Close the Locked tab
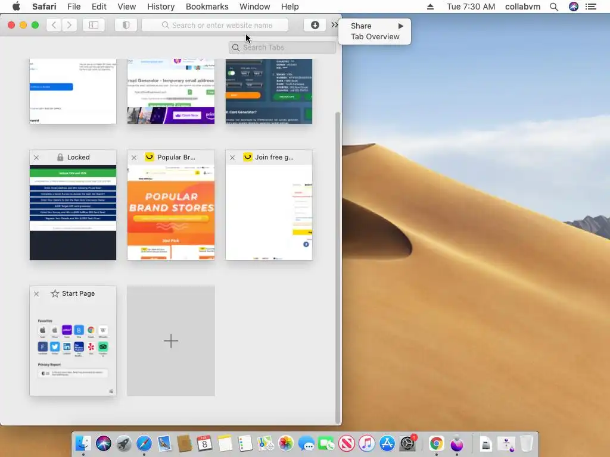Viewport: 610px width, 457px height. click(x=36, y=157)
